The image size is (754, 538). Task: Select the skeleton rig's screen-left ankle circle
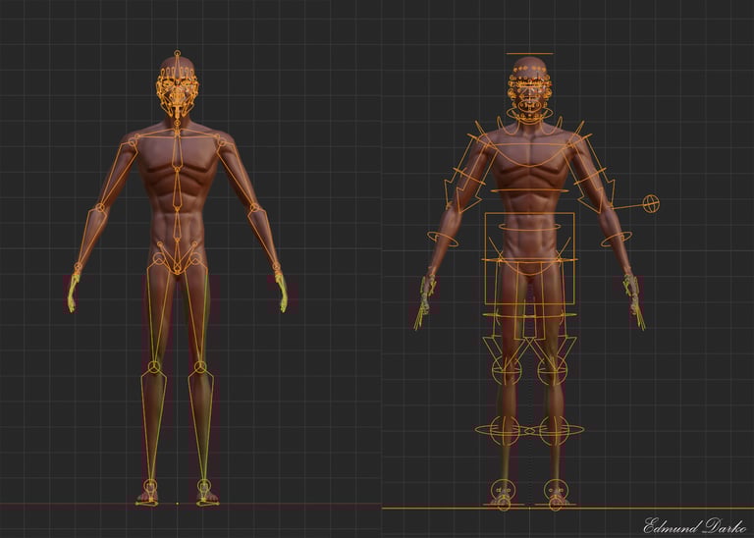150,485
